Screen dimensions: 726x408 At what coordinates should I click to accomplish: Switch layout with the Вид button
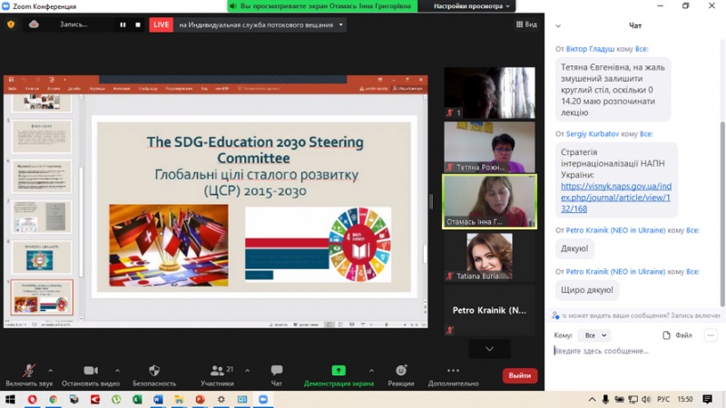[x=525, y=24]
